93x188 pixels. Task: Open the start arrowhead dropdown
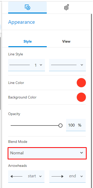[x=26, y=176]
